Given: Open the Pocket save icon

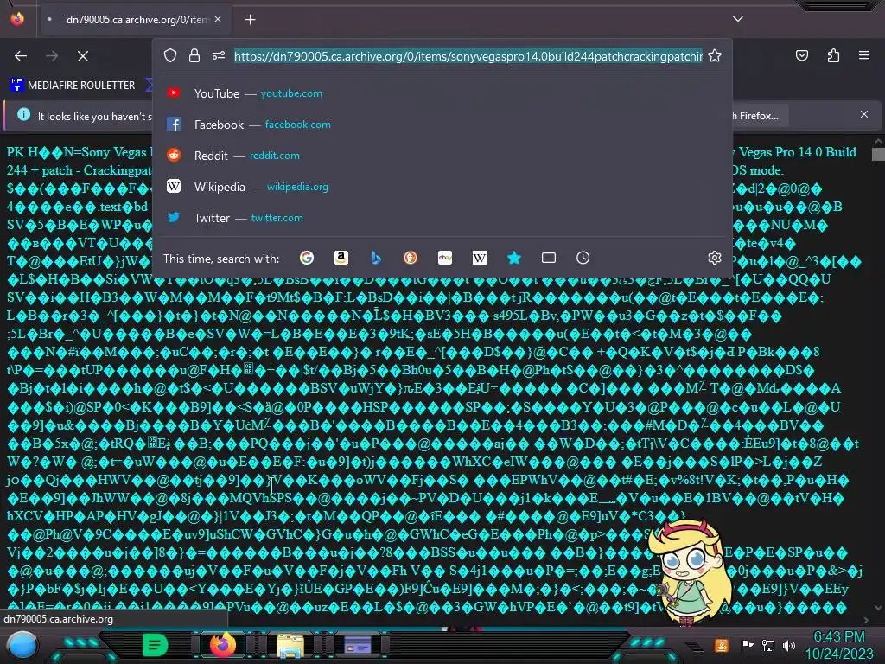Looking at the screenshot, I should click(x=801, y=55).
